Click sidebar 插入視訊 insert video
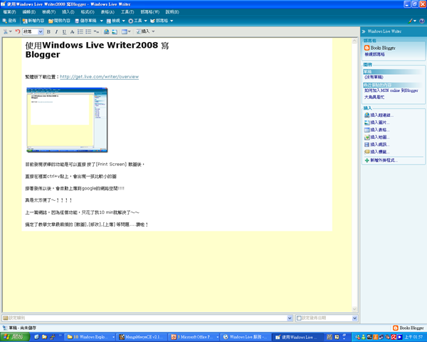Image resolution: width=427 pixels, height=342 pixels. point(377,145)
